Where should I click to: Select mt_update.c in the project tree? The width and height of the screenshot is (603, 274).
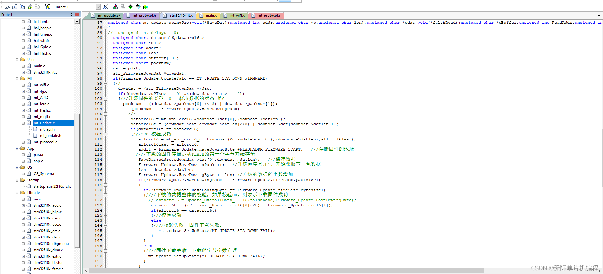click(44, 123)
